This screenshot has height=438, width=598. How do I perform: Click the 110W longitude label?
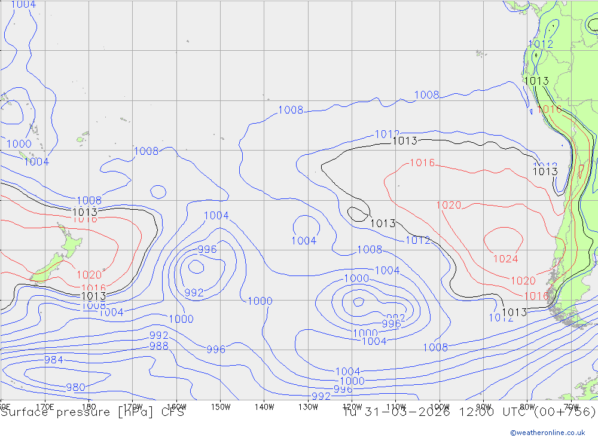[x=396, y=407]
